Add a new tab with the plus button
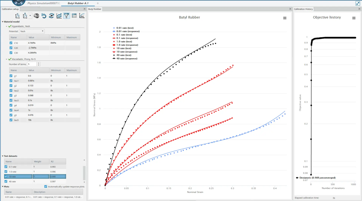The width and height of the screenshot is (362, 201). pyautogui.click(x=97, y=3)
